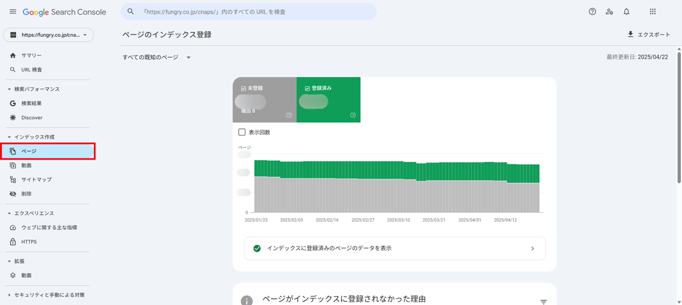Click the 2025/03/10 axis label
The image size is (682, 305).
(398, 220)
